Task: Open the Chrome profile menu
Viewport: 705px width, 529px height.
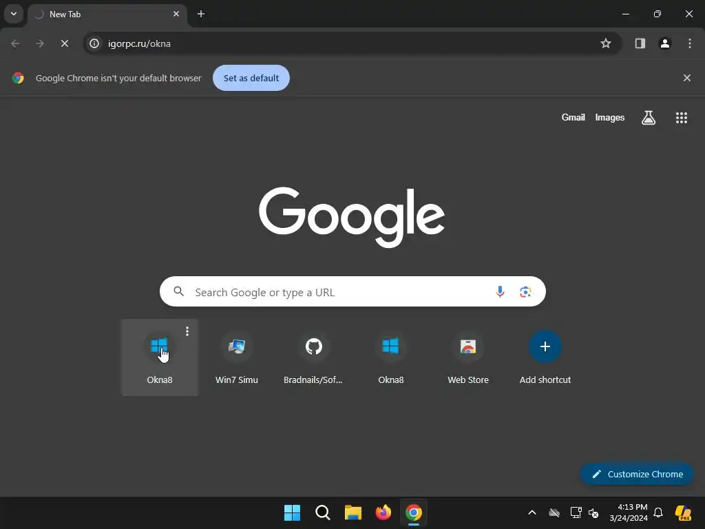Action: click(665, 43)
